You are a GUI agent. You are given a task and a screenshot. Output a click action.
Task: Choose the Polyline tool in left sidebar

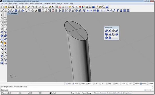pyautogui.click(x=2, y=18)
